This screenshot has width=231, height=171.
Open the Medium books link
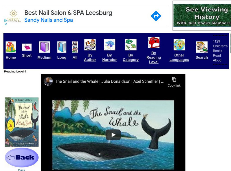click(44, 58)
